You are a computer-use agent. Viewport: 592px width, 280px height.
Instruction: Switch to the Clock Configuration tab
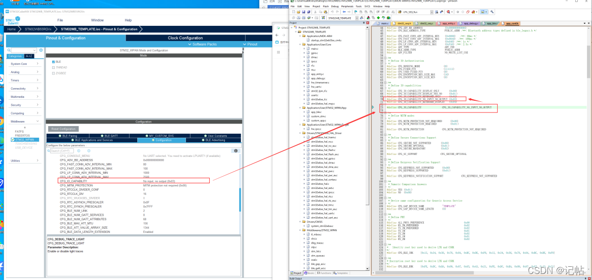(185, 38)
